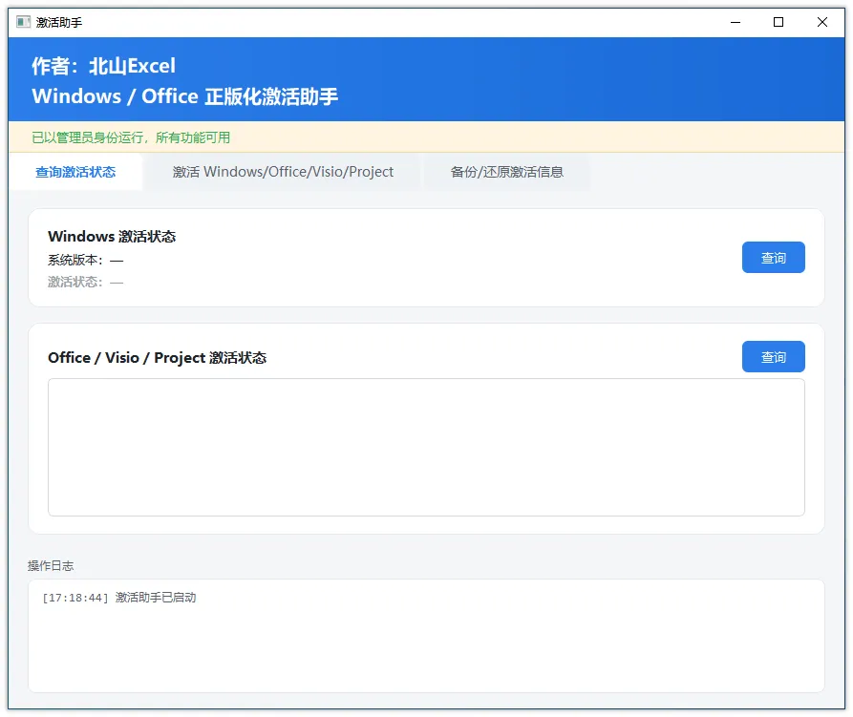This screenshot has height=717, width=853.
Task: Click the 作者：北山Excel header text
Action: tap(103, 66)
